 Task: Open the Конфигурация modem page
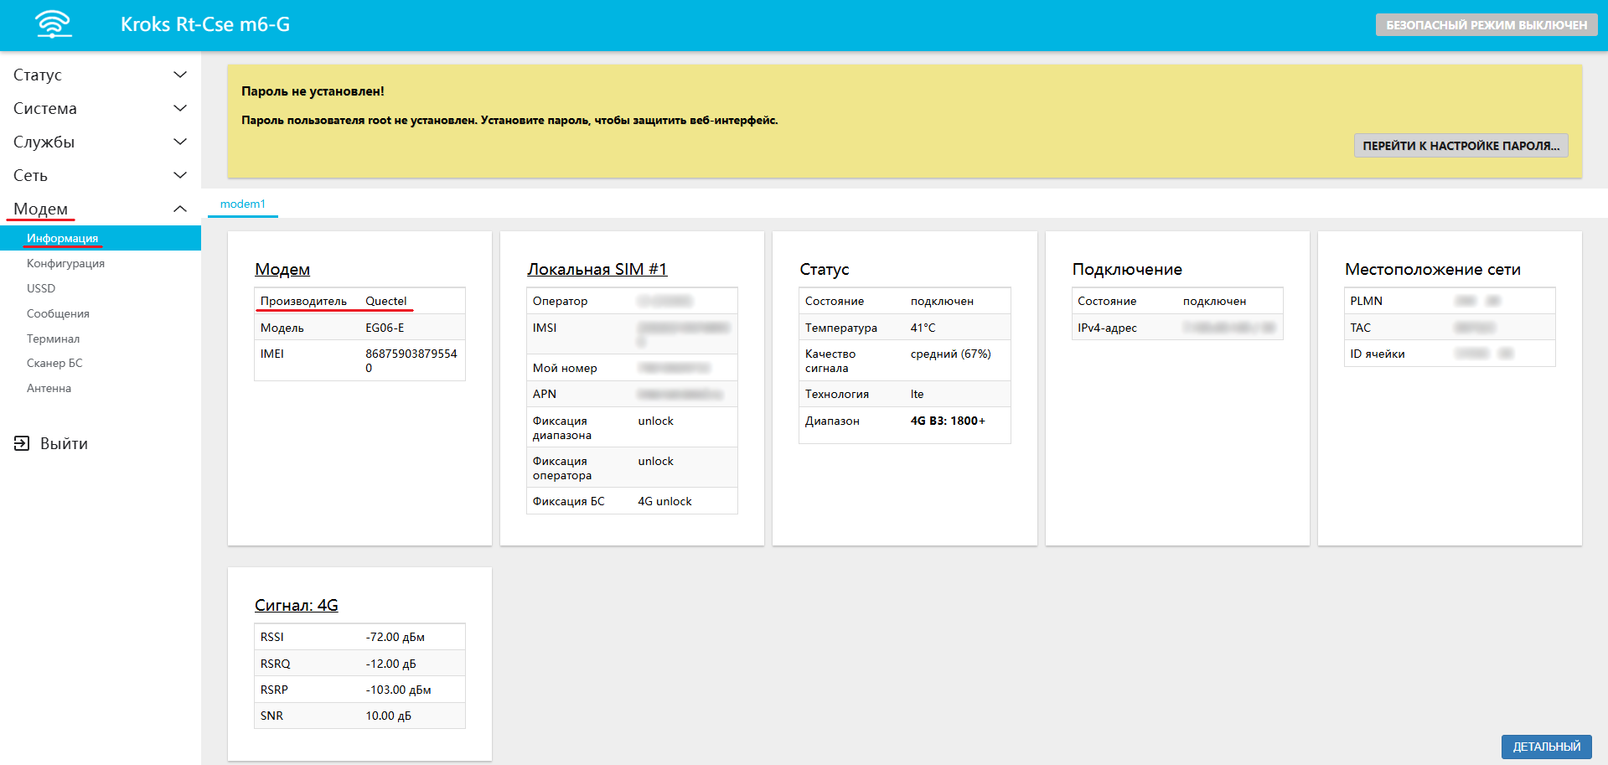pyautogui.click(x=65, y=263)
